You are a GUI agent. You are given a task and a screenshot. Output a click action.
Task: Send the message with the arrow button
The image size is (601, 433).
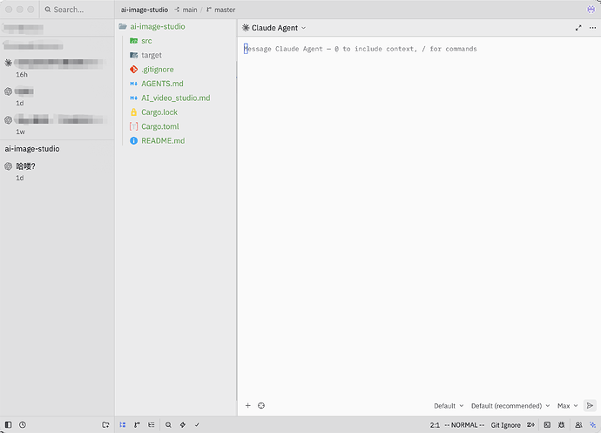point(590,405)
